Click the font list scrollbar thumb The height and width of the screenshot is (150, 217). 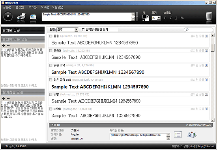213,48
